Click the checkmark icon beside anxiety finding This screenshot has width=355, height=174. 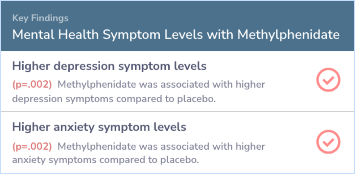(x=328, y=142)
